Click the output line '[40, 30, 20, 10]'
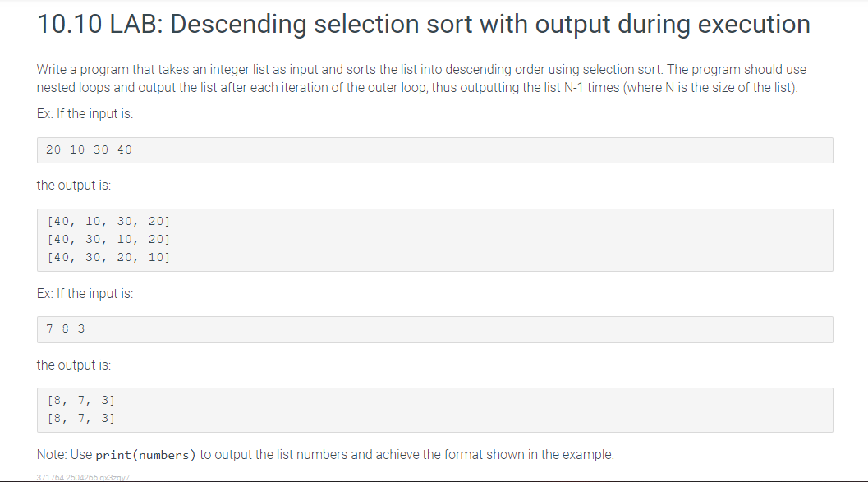The width and height of the screenshot is (868, 482). coord(108,257)
